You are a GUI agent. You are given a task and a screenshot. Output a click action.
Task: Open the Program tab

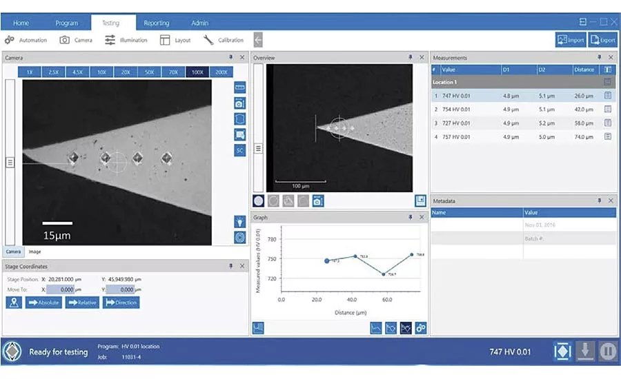pos(66,23)
